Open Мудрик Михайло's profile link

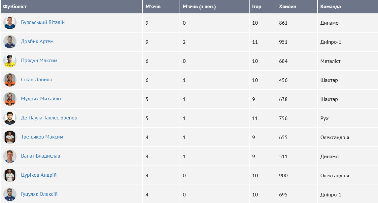[x=41, y=99]
